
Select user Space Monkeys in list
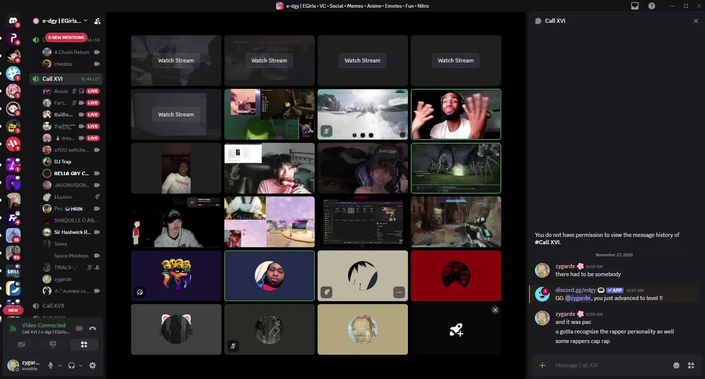coord(71,256)
